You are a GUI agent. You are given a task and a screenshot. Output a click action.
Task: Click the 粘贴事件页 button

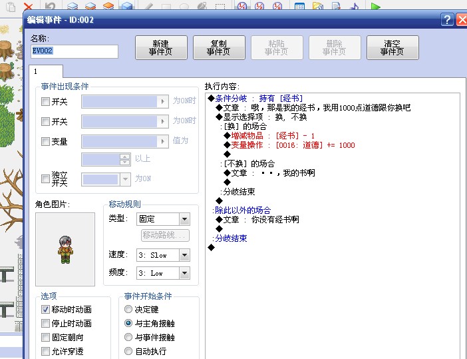(277, 48)
